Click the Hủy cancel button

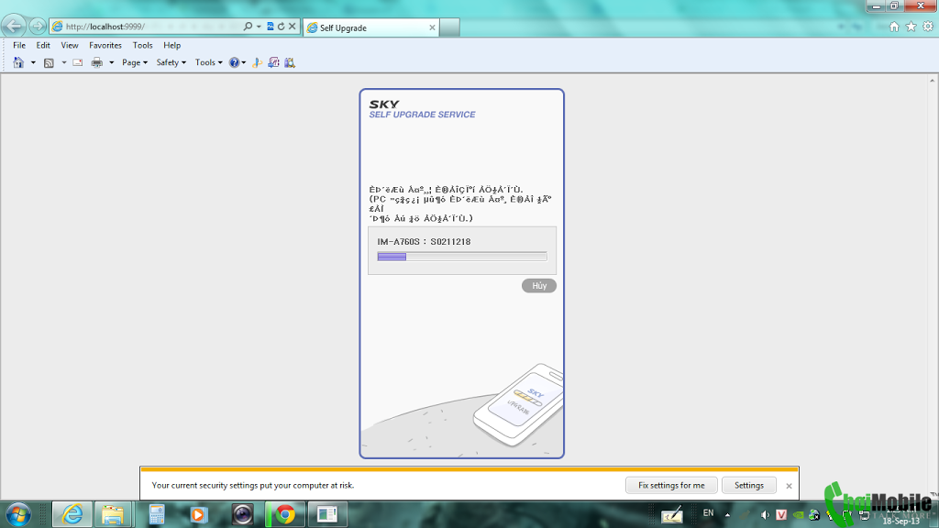539,286
